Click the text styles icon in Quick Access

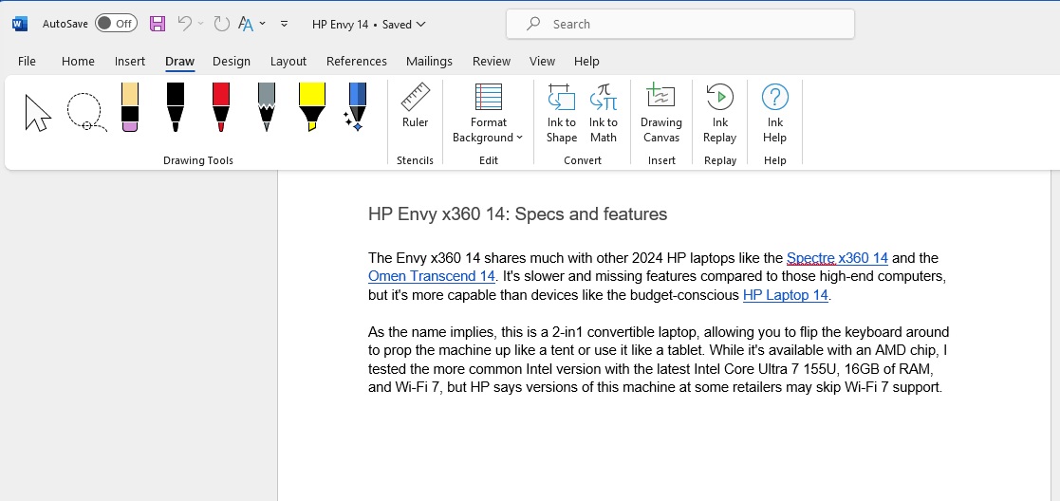(246, 24)
